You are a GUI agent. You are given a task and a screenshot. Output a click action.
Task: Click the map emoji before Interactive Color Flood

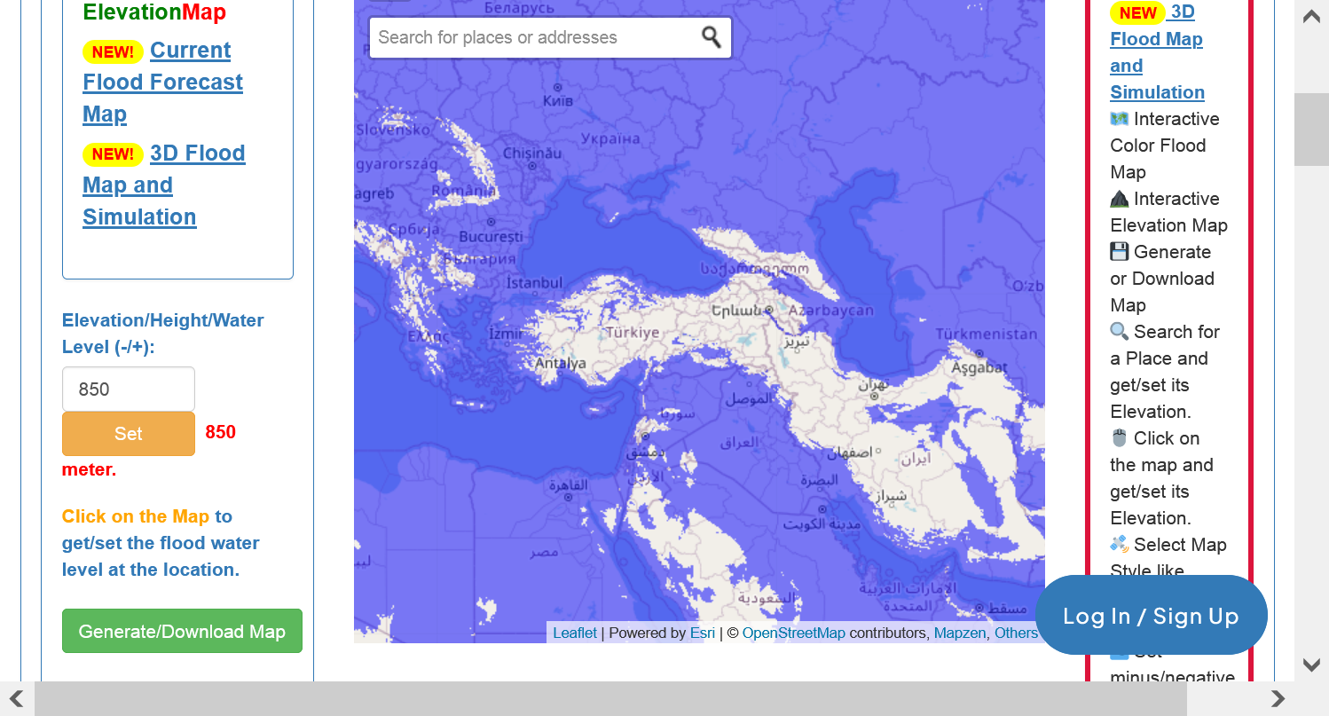point(1120,119)
